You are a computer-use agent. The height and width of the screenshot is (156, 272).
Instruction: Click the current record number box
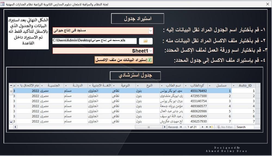(193, 127)
